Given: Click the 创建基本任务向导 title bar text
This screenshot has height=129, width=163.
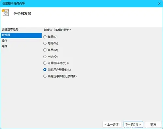Looking at the screenshot, I should point(14,4).
